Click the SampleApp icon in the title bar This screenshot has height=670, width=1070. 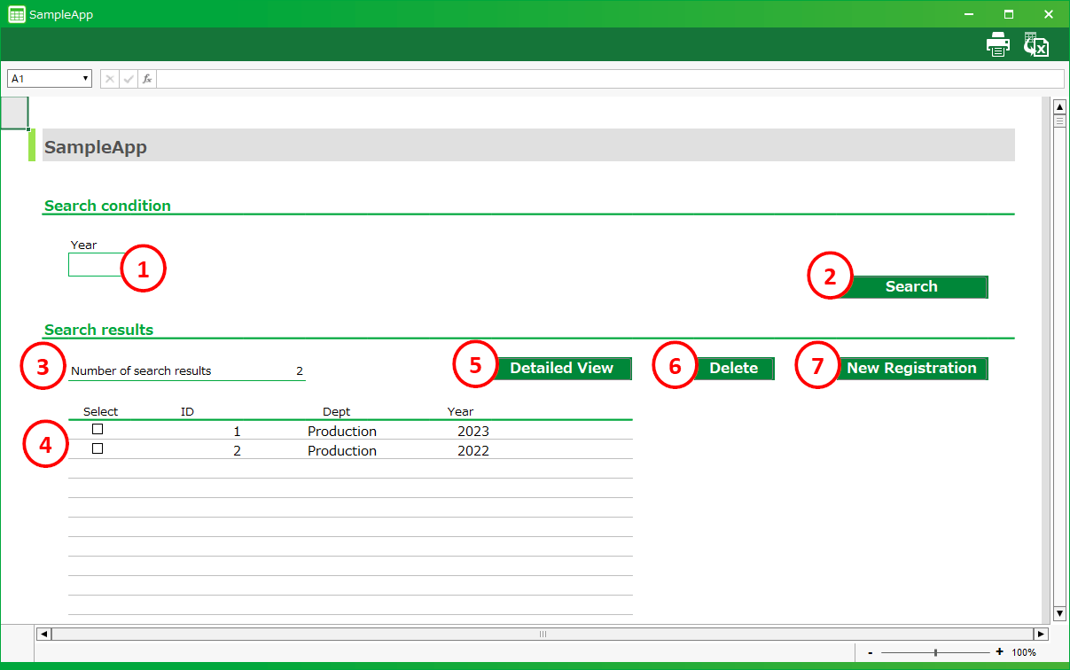16,14
